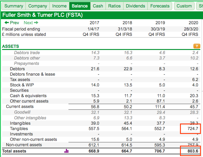The width and height of the screenshot is (203, 157).
Task: Select the 2019 Current assets value 111.4
Action: (x=160, y=107)
